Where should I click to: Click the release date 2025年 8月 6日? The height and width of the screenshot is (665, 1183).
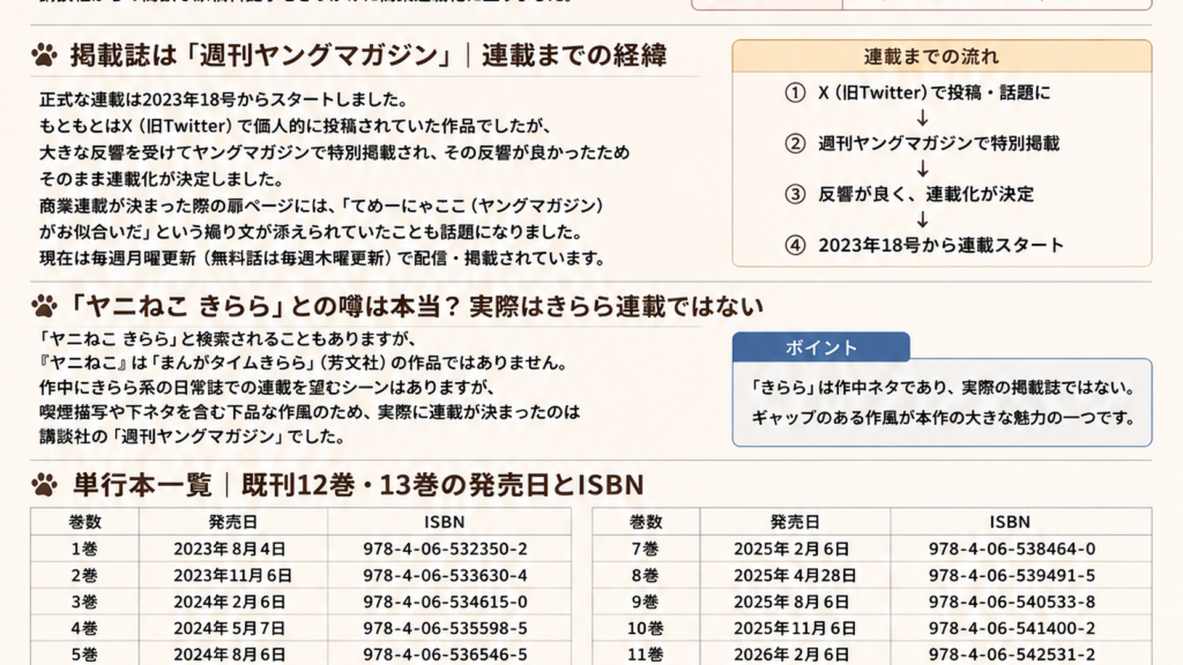792,602
